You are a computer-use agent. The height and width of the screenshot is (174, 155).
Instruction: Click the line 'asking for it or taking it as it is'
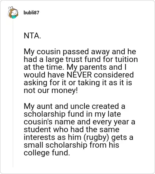click(78, 83)
